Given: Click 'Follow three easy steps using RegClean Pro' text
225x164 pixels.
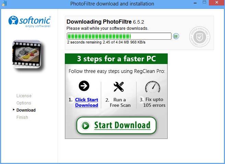Looking at the screenshot, I should (117, 71).
